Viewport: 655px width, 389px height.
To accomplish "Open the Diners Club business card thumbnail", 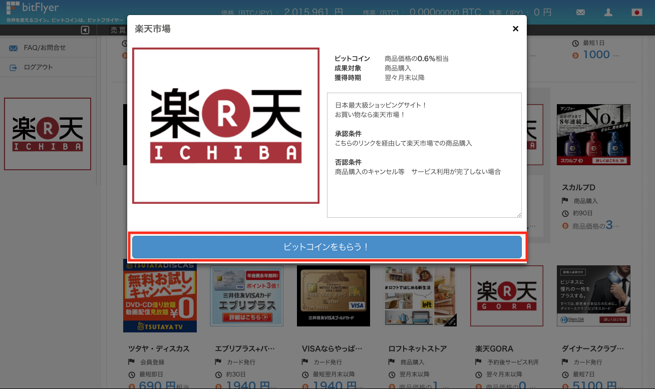I will click(593, 295).
